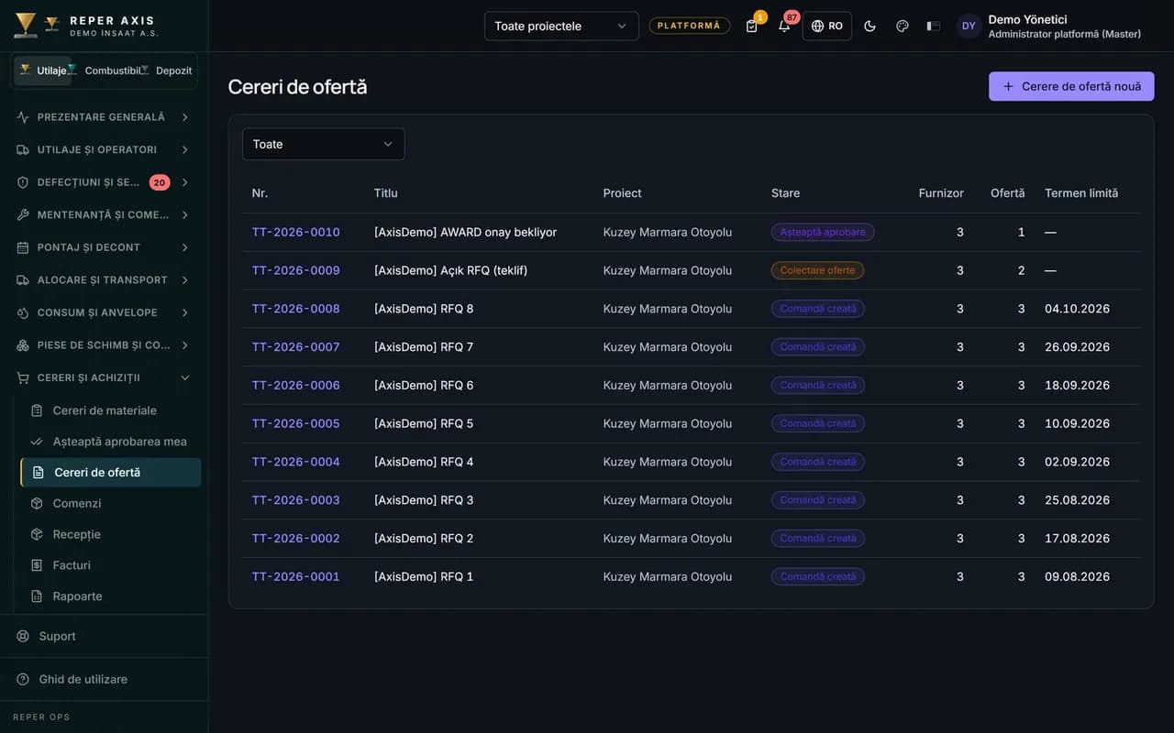Open the notifications bell showing 87

pos(784,26)
